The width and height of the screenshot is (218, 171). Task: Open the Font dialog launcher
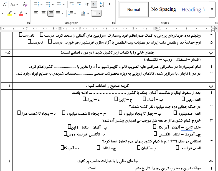pos(29,23)
